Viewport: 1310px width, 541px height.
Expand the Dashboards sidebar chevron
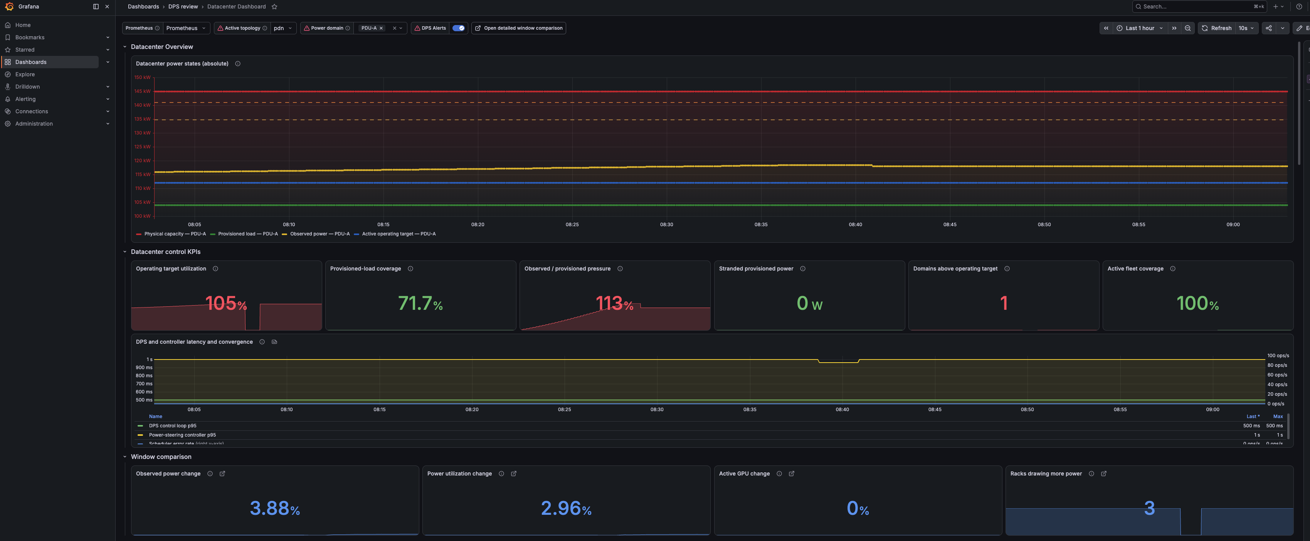click(107, 62)
